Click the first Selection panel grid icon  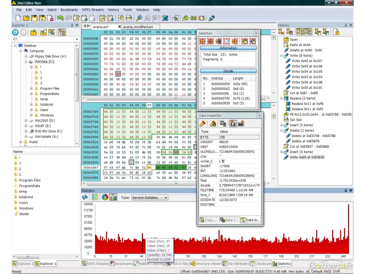click(x=202, y=41)
